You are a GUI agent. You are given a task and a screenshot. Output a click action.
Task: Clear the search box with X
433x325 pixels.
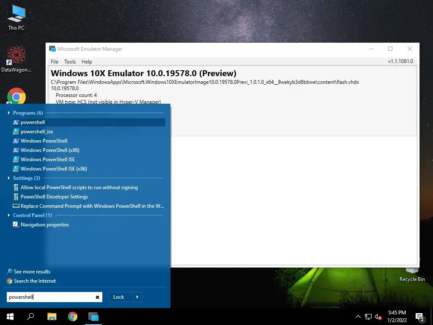click(98, 297)
